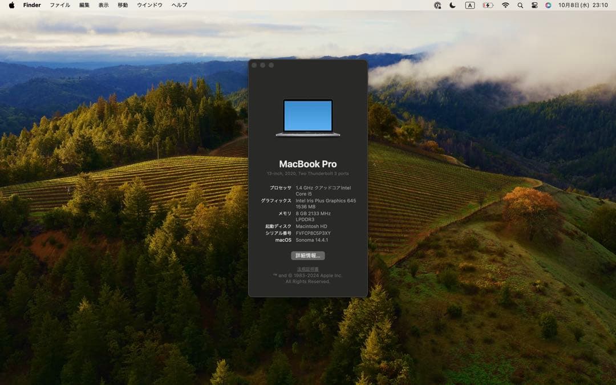Screen dimensions: 616x385
Task: Open the 編集 menu
Action: coord(83,5)
